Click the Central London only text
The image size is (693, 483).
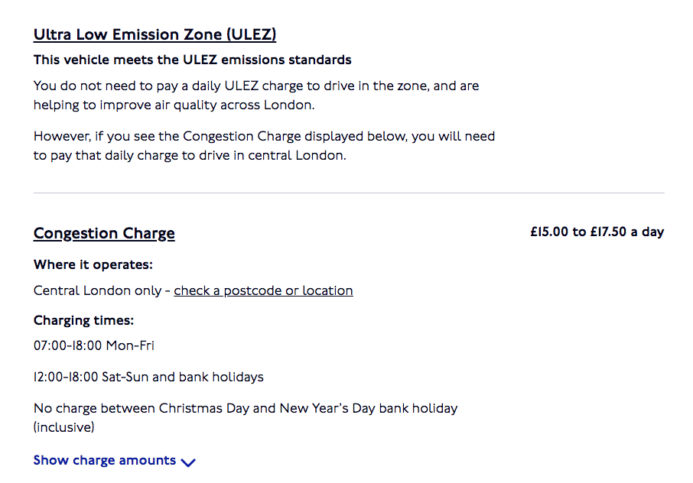coord(98,290)
